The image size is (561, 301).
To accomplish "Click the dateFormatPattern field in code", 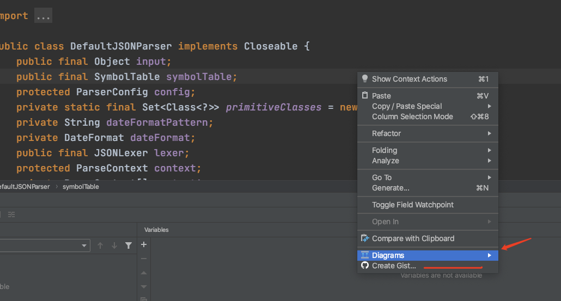I will tap(157, 122).
